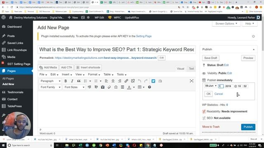Expand bulleted list style options
The height and width of the screenshot is (148, 264).
pos(90,81)
